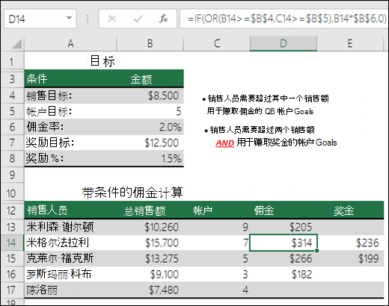
Task: Select the 帐户目标 label cell
Action: click(x=70, y=111)
